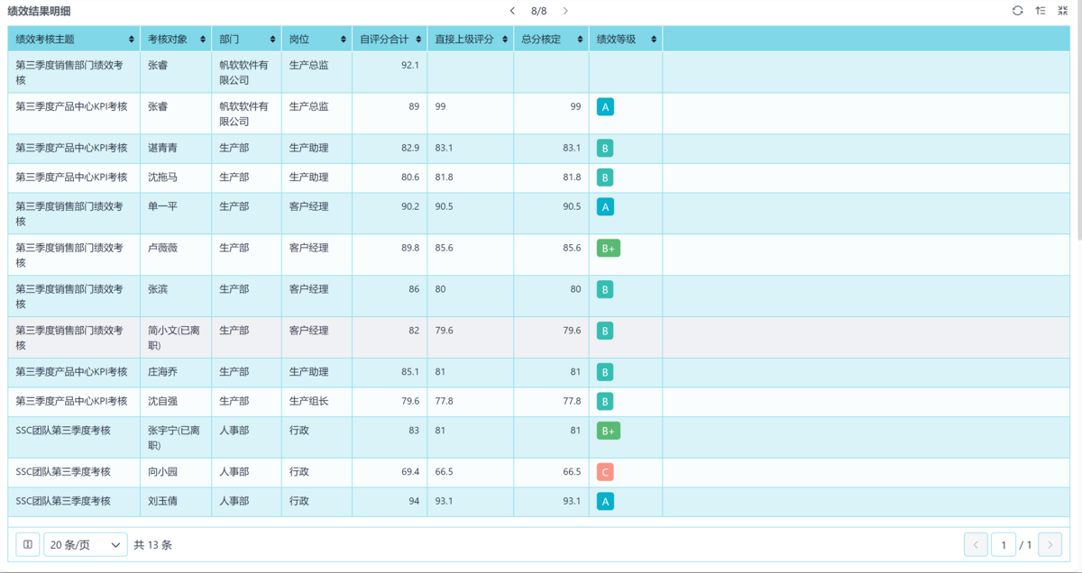The width and height of the screenshot is (1082, 573).
Task: Click previous page button in pagination
Action: click(976, 544)
